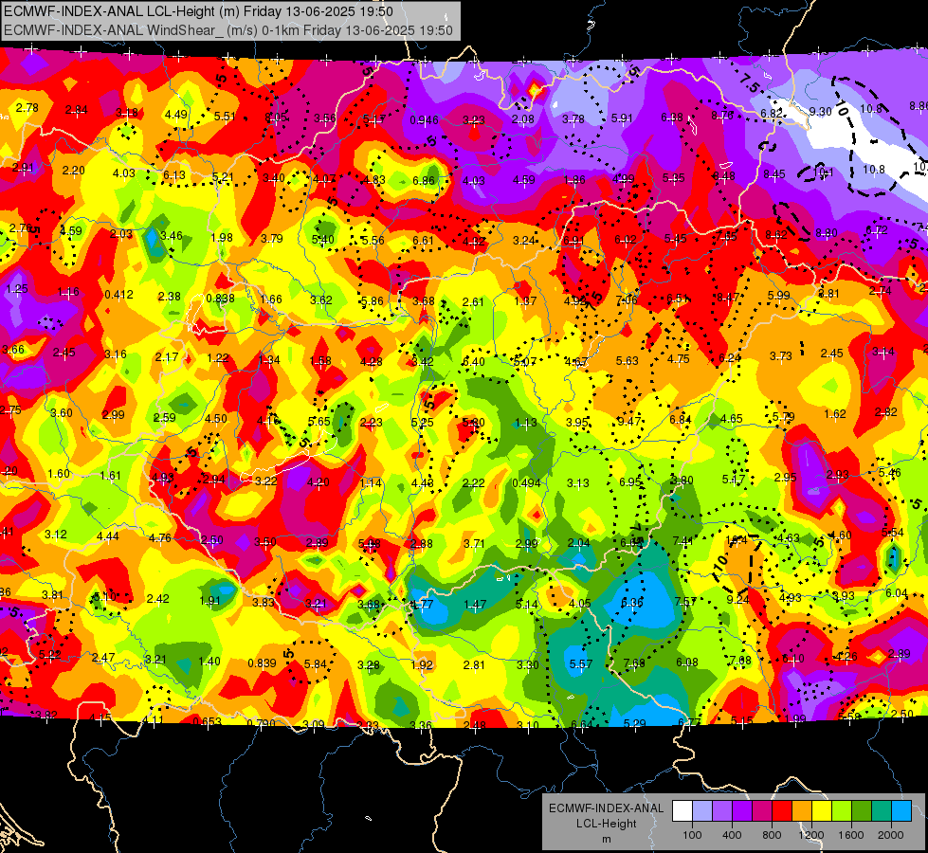Click the 7.57 wind shear value
The height and width of the screenshot is (853, 928).
coord(685,602)
